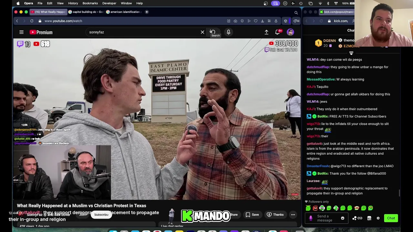The width and height of the screenshot is (413, 232).
Task: Click the green Chat send button
Action: click(x=391, y=218)
